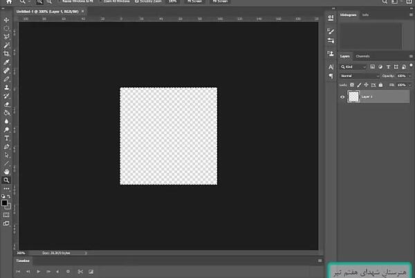Select the Lasso tool in toolbar

pyautogui.click(x=6, y=37)
